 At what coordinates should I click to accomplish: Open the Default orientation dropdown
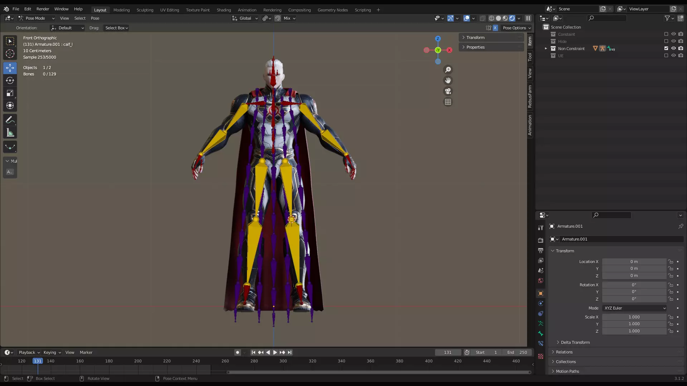pos(67,28)
